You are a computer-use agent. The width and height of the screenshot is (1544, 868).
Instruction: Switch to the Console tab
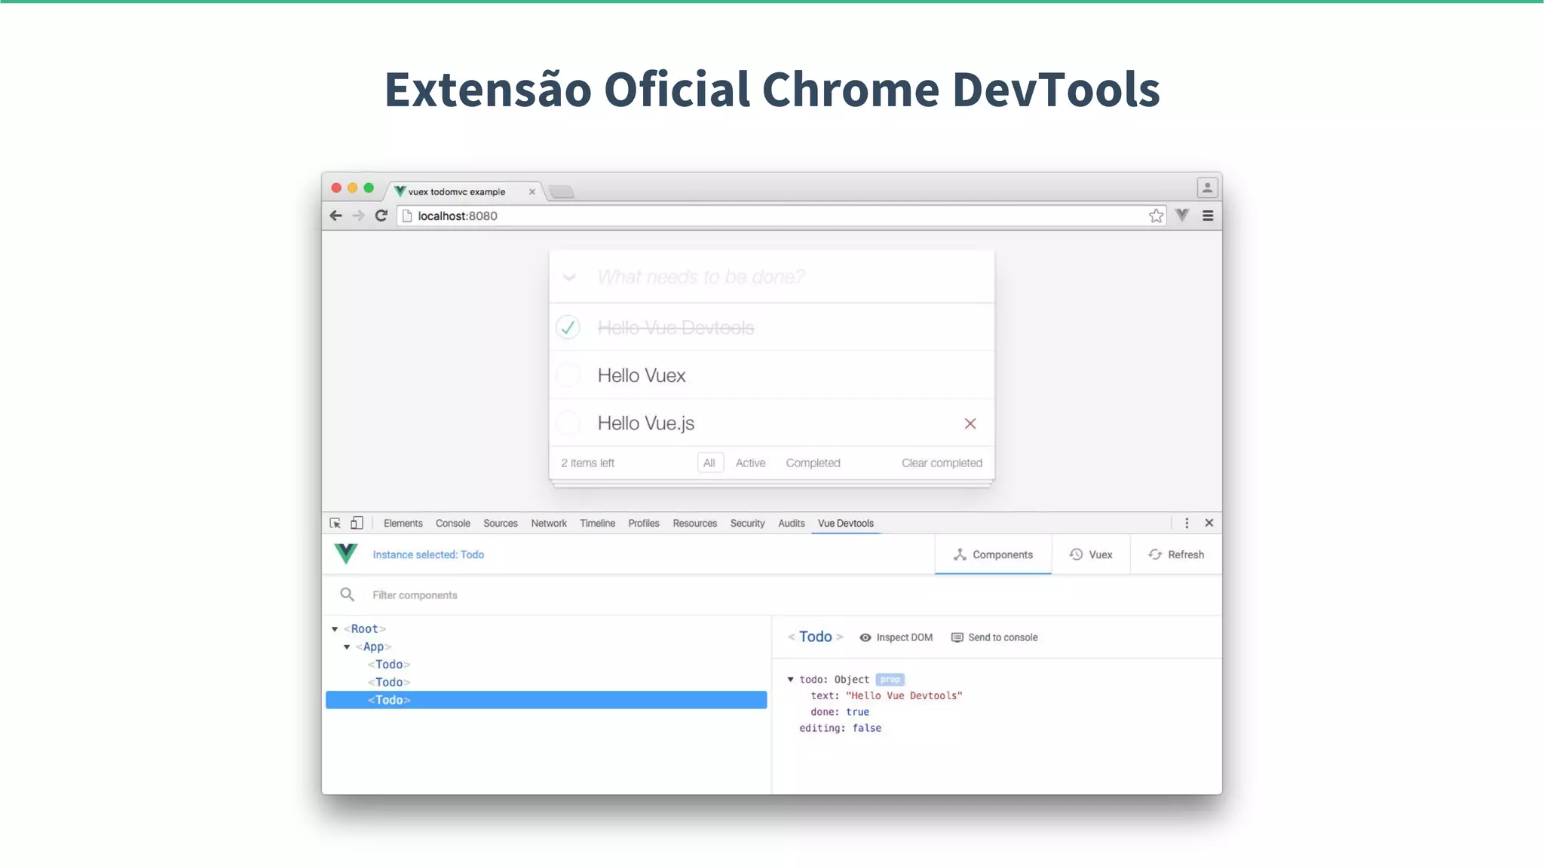click(x=452, y=523)
